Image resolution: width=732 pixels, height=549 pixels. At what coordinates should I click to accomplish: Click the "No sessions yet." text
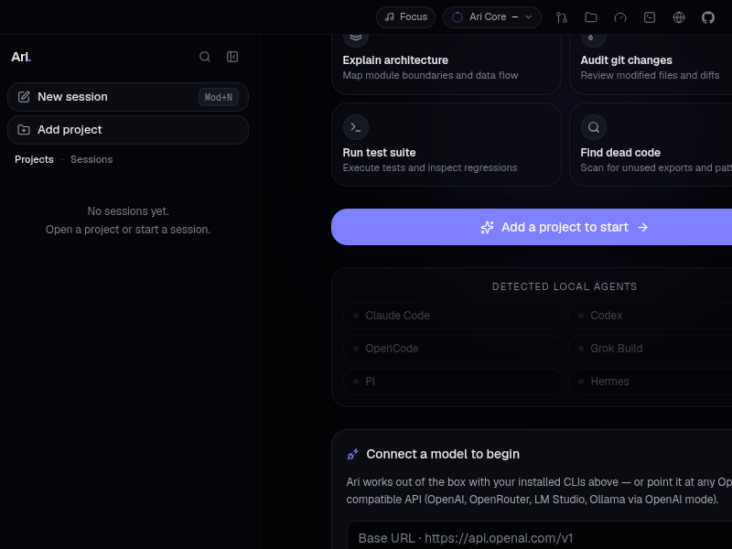[128, 211]
